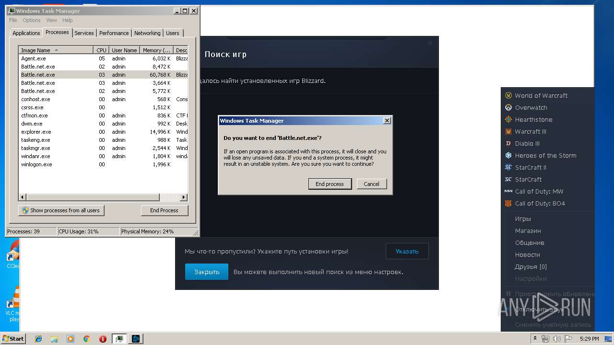Select explorer.exe process row
The image size is (614, 345).
coord(103,132)
